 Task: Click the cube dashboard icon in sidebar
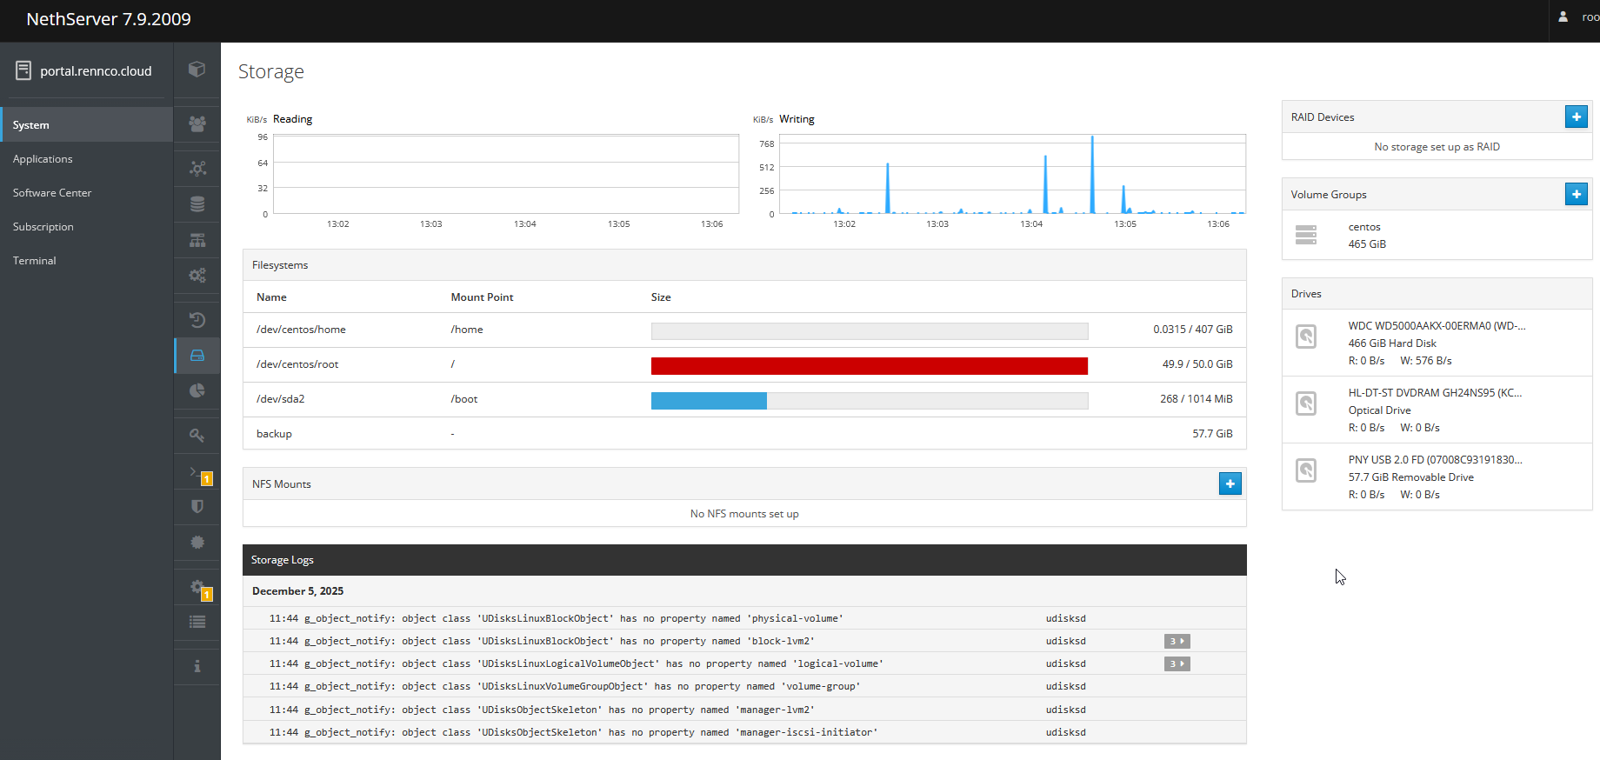197,70
